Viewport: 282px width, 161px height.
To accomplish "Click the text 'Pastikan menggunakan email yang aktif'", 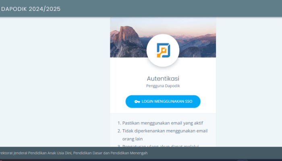I will 163,123.
